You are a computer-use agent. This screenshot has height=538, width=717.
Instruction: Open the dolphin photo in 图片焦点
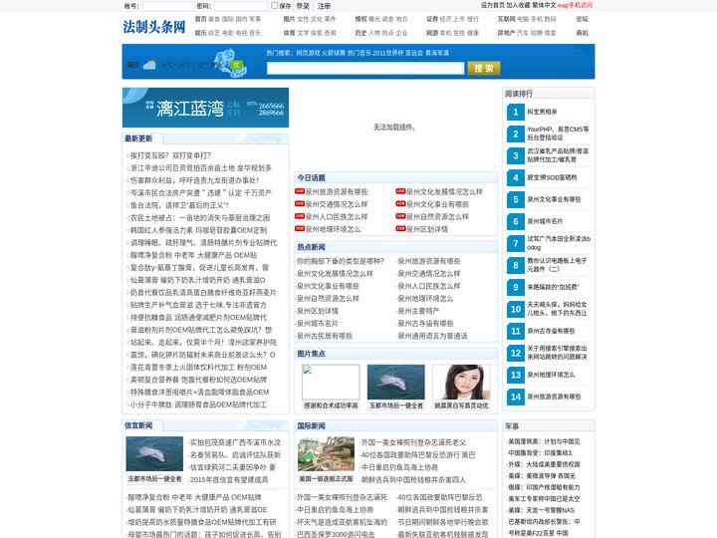pyautogui.click(x=396, y=382)
